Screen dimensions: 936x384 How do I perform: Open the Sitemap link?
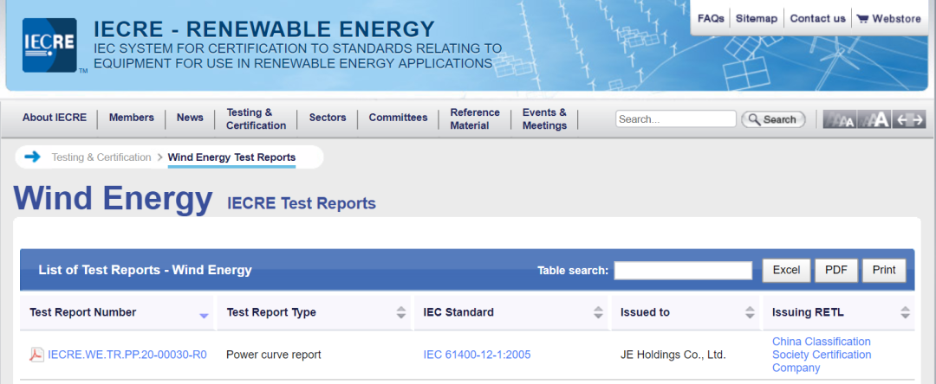pos(757,18)
